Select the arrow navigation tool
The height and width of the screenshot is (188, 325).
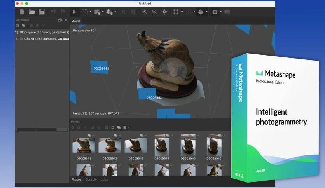tap(75, 12)
